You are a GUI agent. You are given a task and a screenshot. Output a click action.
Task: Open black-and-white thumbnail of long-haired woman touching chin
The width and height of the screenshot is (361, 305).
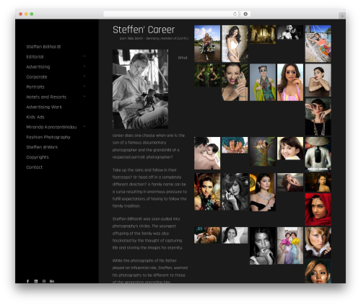coord(235,192)
